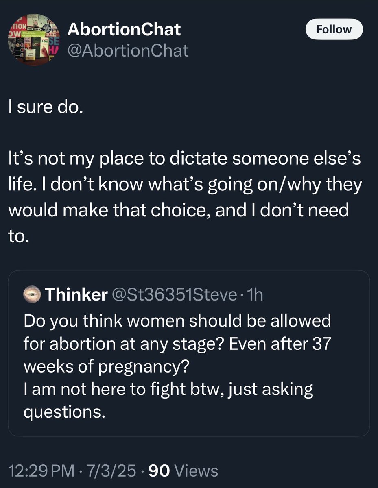Click the "I sure do." reply text
The width and height of the screenshot is (378, 488).
click(x=45, y=110)
